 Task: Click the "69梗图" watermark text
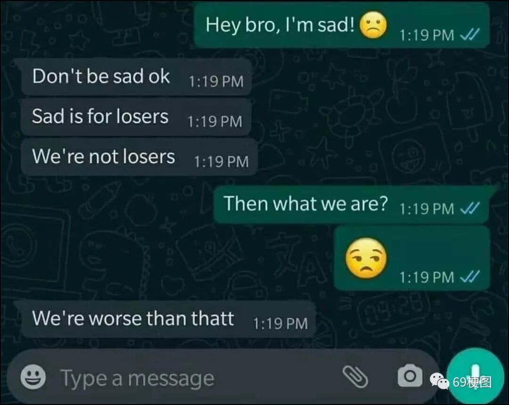point(472,382)
